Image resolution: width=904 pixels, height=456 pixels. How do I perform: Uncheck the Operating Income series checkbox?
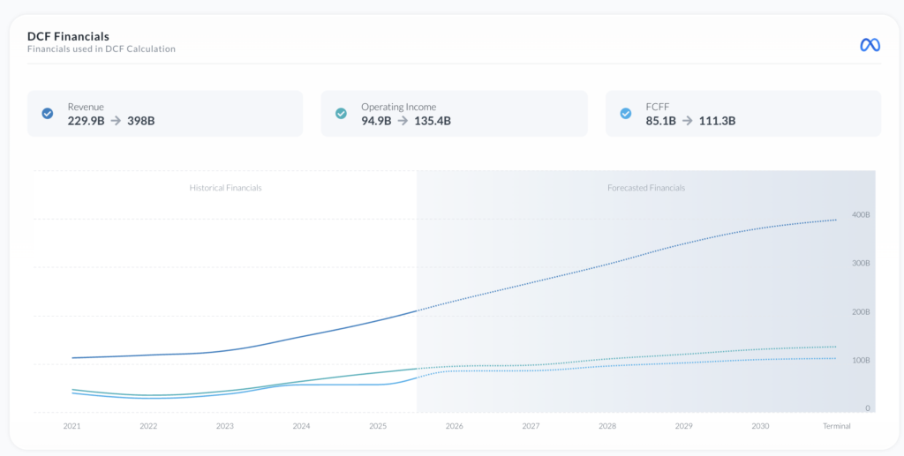tap(341, 114)
